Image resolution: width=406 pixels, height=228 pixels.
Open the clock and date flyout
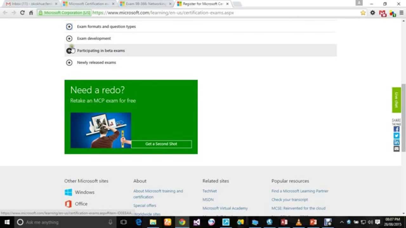(392, 222)
